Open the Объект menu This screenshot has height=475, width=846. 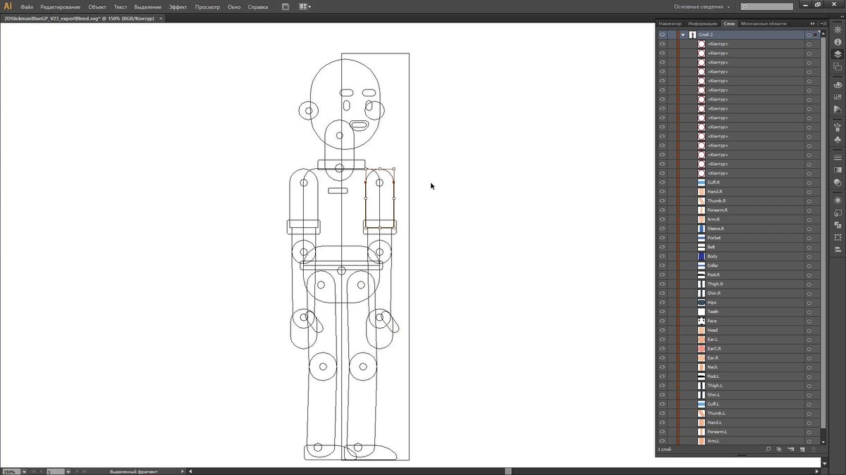point(97,6)
